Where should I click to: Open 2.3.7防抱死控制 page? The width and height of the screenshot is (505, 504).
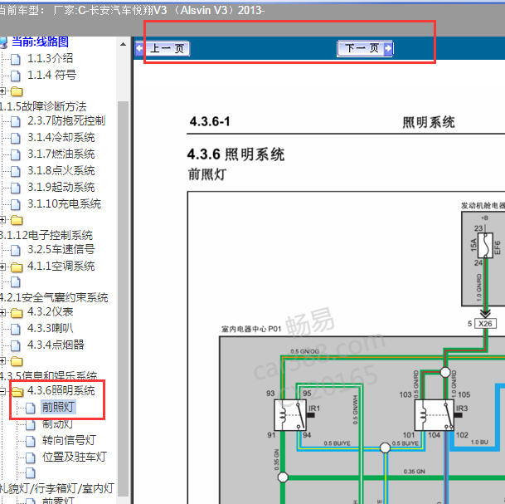[66, 121]
